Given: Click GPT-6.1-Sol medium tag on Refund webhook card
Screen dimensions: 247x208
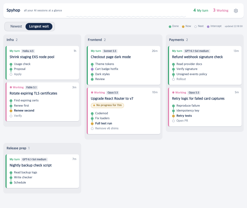Looking at the screenshot, I should pos(197,51).
